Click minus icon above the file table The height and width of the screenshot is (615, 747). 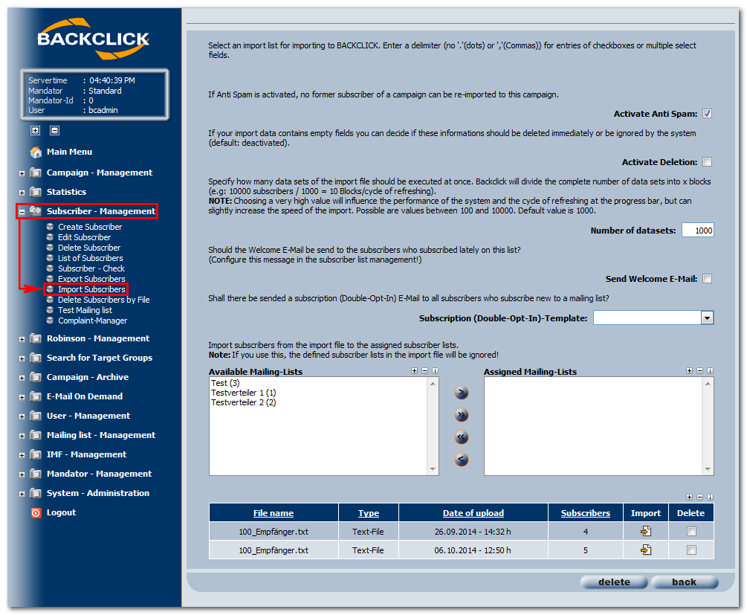point(700,498)
